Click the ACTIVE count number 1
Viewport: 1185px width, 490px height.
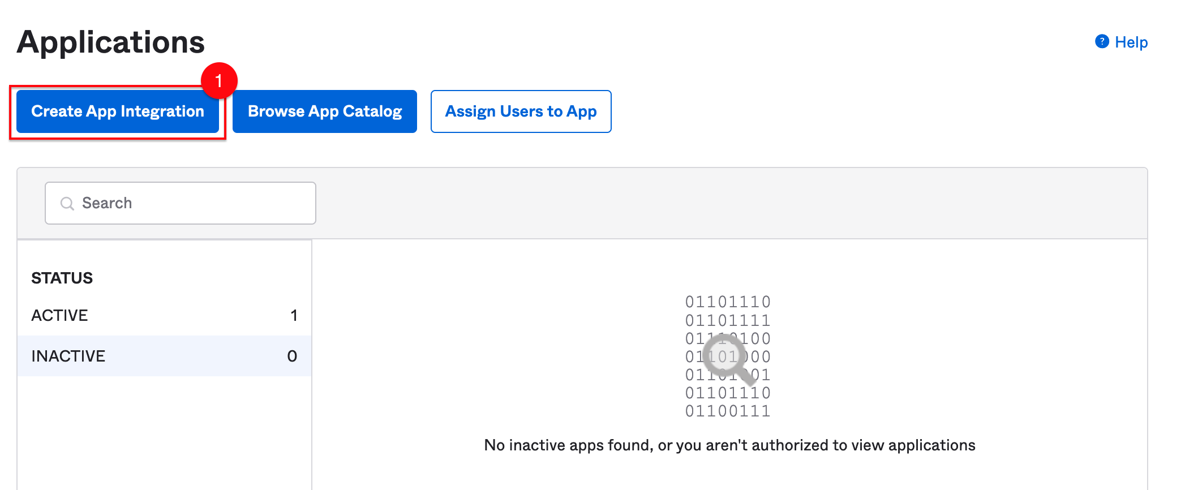coord(294,315)
